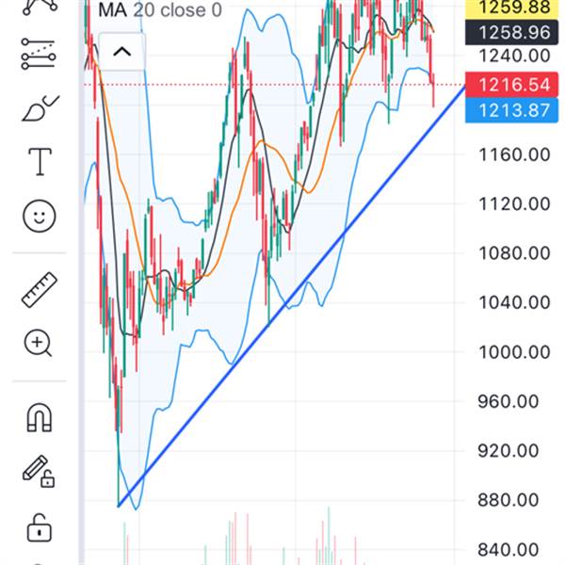Open the emoji icons tool

click(x=40, y=216)
